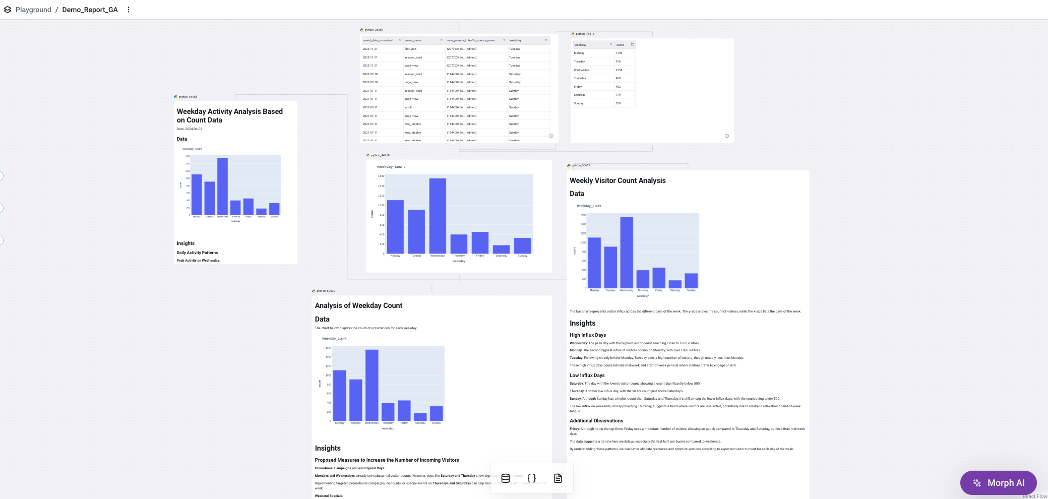The height and width of the screenshot is (499, 1048).
Task: Open event_date_converted column menu icon
Action: (x=400, y=40)
